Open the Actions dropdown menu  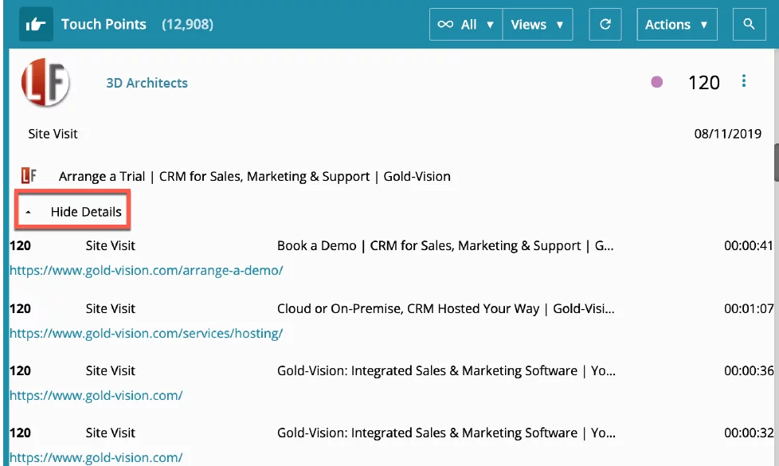point(677,25)
